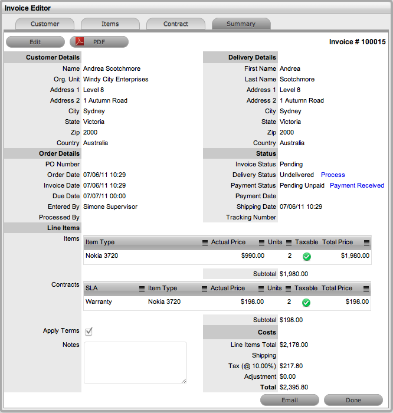Open Actual Price column menu in Contracts table
The width and height of the screenshot is (393, 413).
pyautogui.click(x=261, y=289)
